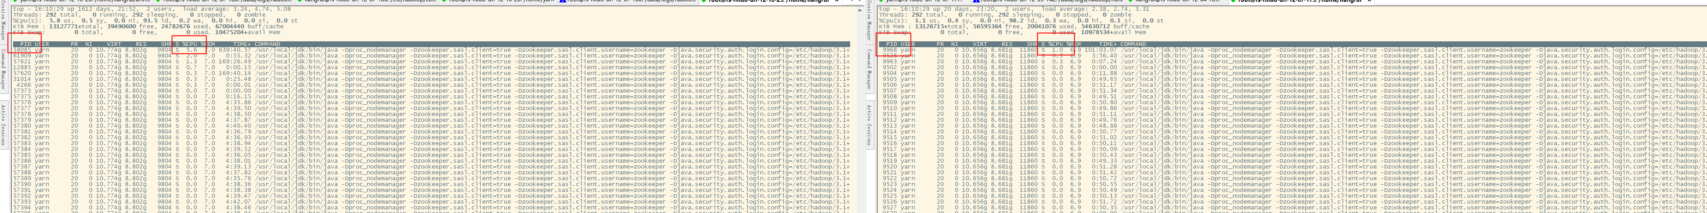Open Active Sessions side tab in left window

click(3, 125)
